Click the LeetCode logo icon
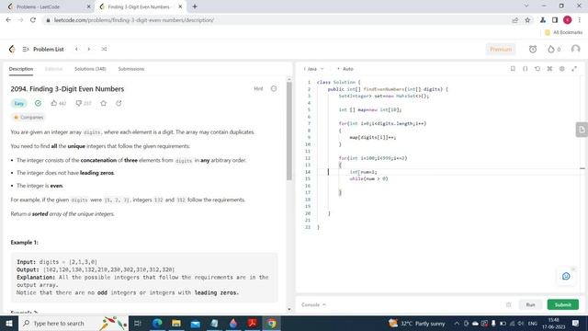Screen dimensions: 588x331 tap(12, 49)
